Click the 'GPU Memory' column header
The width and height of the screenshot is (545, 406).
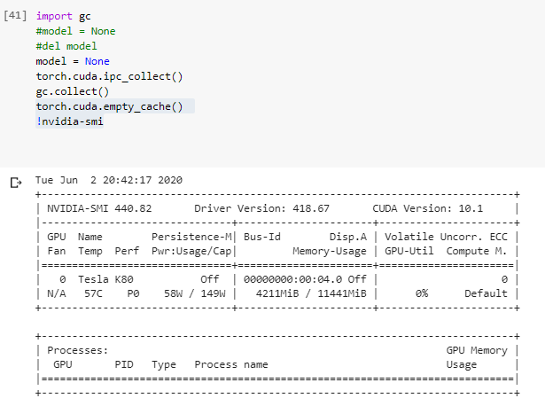click(477, 351)
